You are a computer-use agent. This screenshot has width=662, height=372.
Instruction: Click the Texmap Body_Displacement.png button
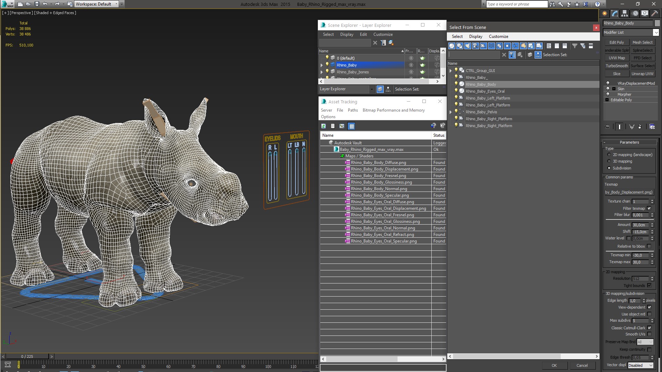point(629,192)
